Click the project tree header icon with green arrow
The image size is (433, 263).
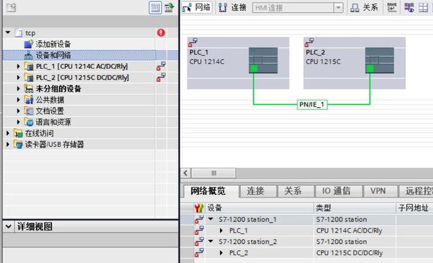click(169, 7)
